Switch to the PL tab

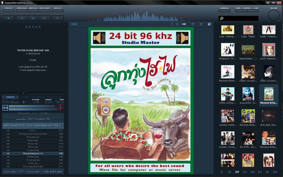click(x=222, y=172)
